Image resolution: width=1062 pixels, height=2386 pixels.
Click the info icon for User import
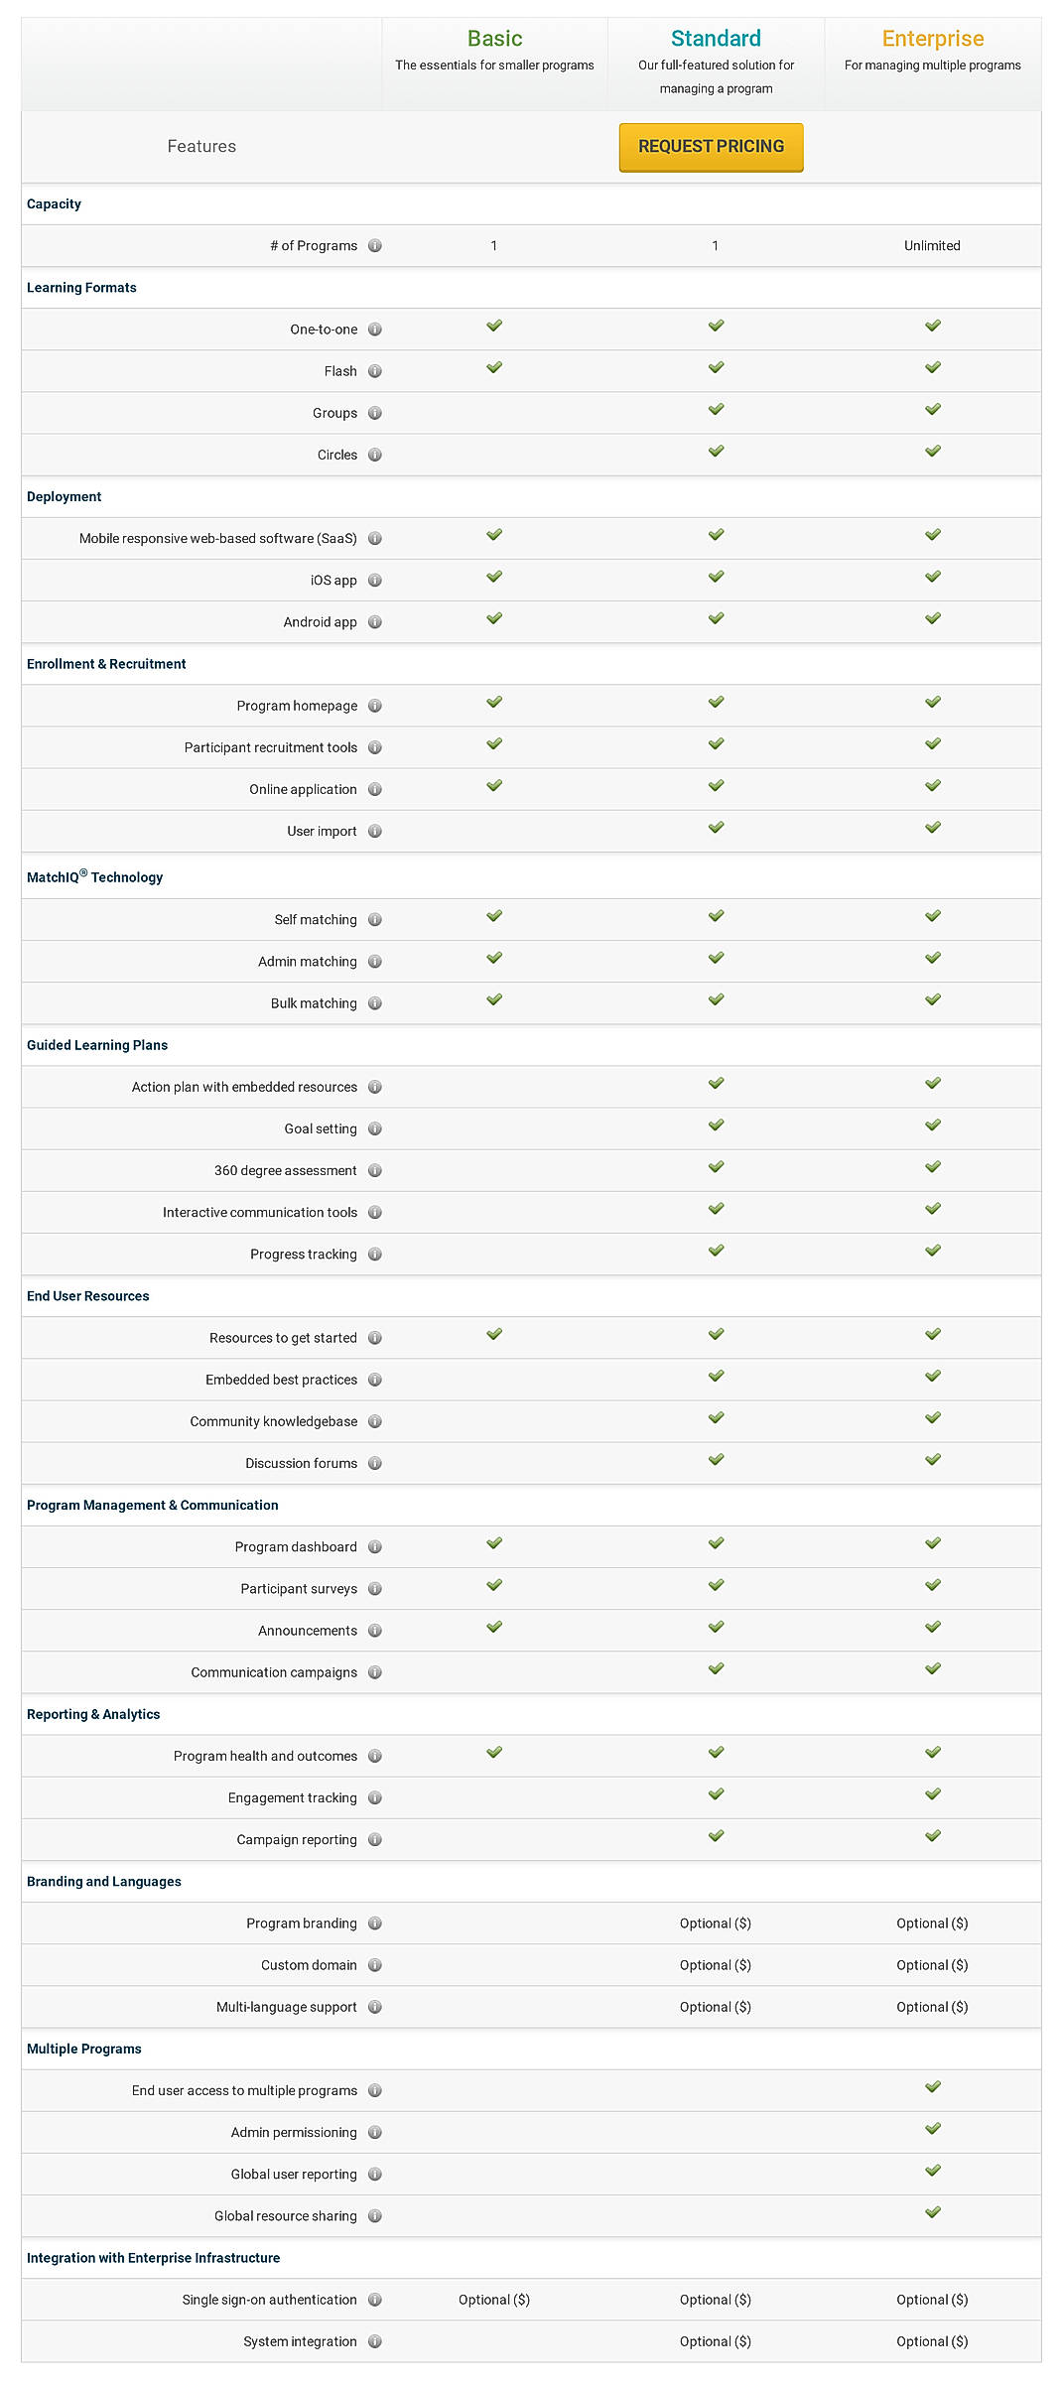point(374,831)
